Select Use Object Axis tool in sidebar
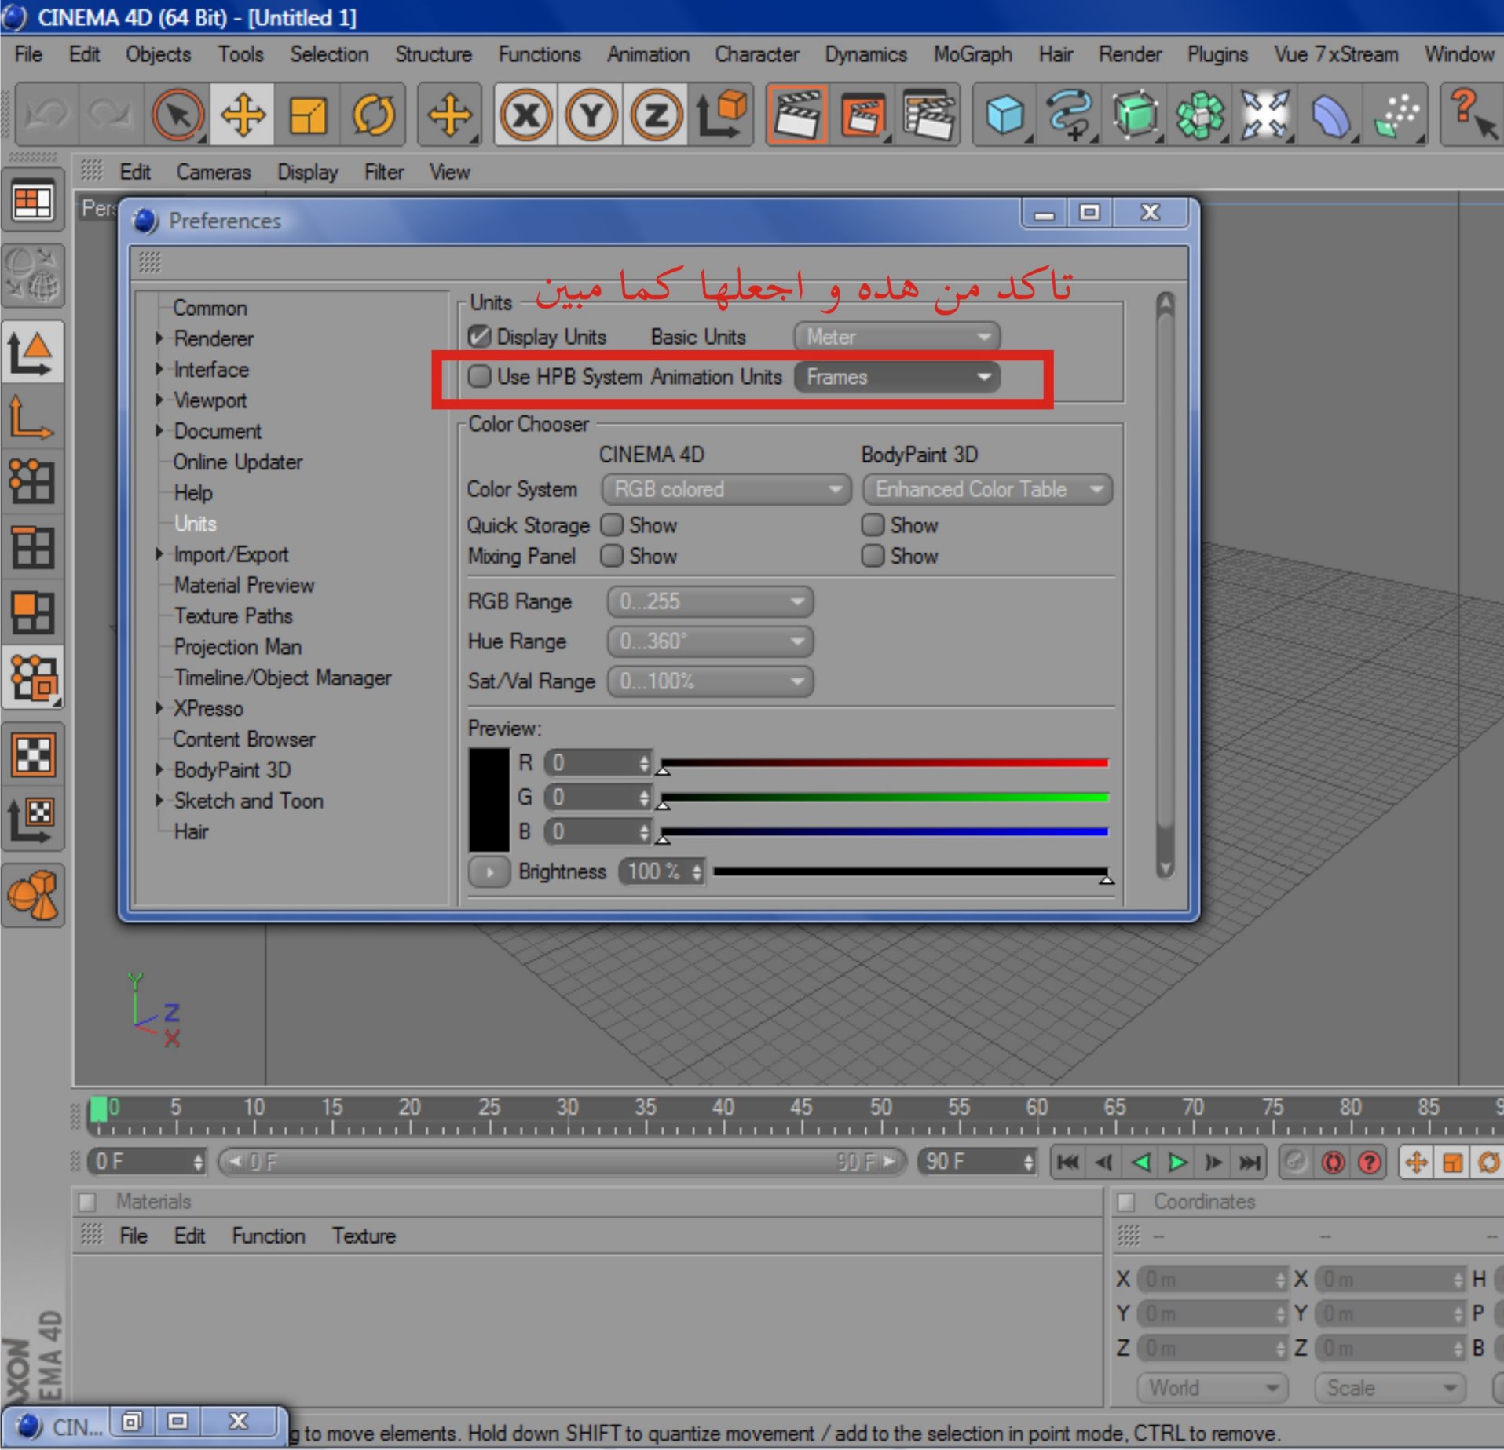The height and width of the screenshot is (1450, 1504). [32, 417]
